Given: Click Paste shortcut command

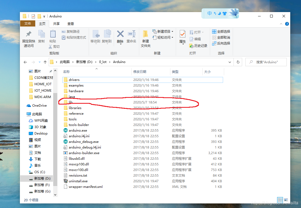Looking at the screenshot, I should tap(74, 37).
